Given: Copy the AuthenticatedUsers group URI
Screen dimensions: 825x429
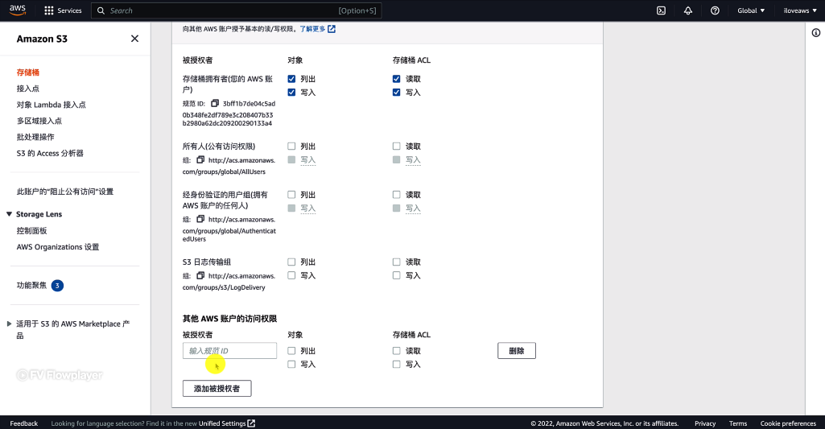Looking at the screenshot, I should point(200,219).
